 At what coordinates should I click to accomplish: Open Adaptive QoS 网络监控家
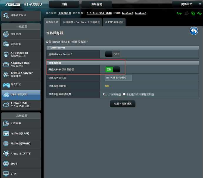[21, 64]
